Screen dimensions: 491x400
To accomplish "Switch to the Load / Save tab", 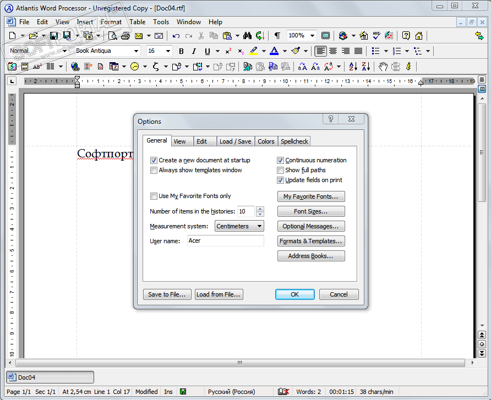I will coord(235,141).
